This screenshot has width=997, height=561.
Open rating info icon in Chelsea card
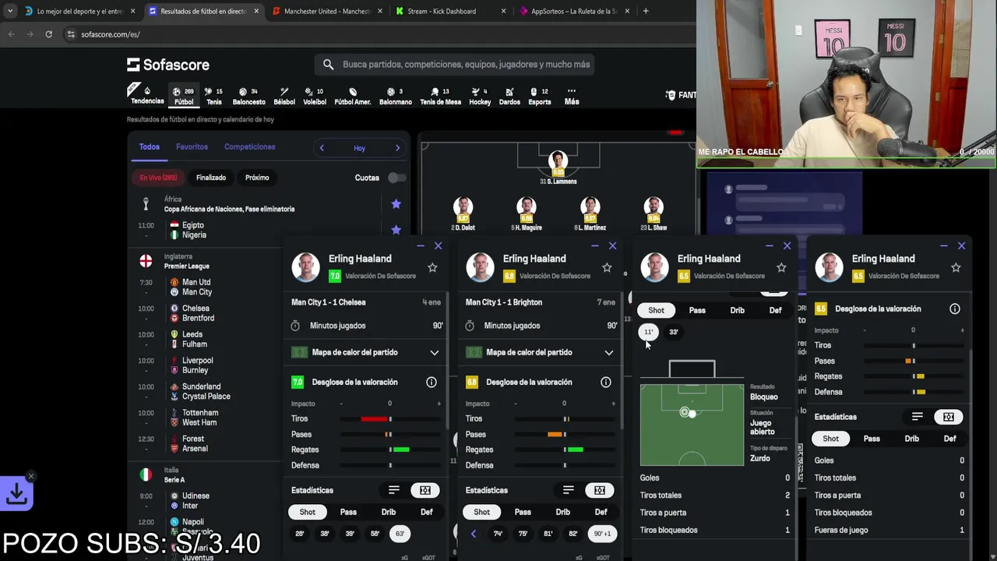tap(431, 382)
